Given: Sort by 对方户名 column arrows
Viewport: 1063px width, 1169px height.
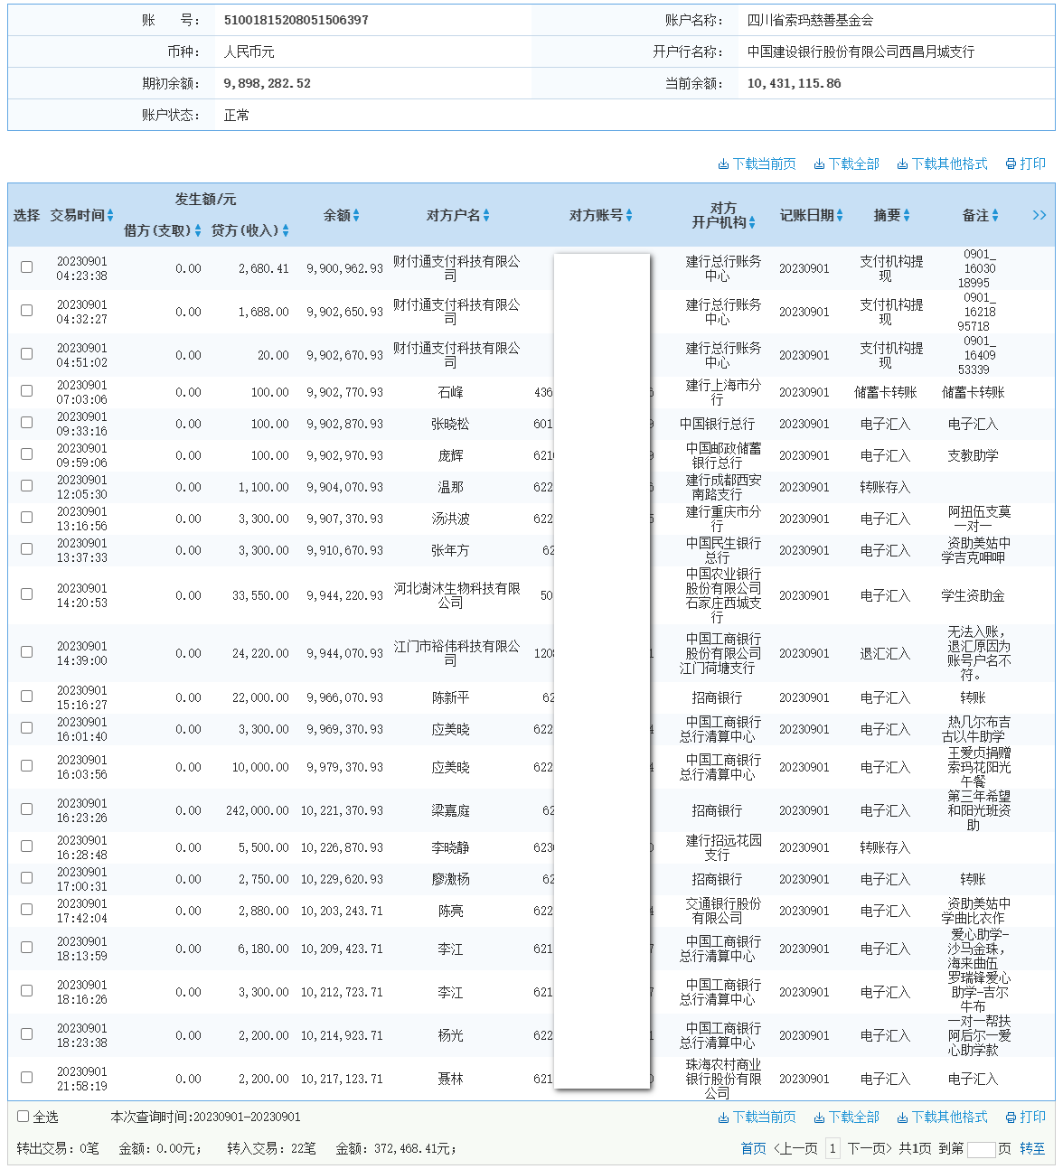Looking at the screenshot, I should tap(486, 215).
